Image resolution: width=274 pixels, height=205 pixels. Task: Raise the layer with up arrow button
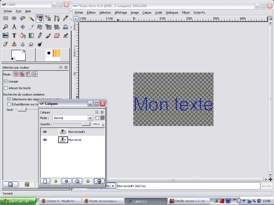56,181
